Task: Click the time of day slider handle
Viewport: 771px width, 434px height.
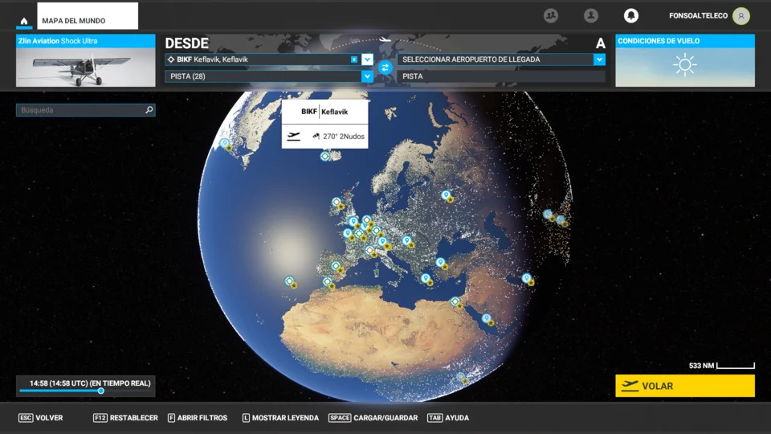Action: pyautogui.click(x=101, y=391)
